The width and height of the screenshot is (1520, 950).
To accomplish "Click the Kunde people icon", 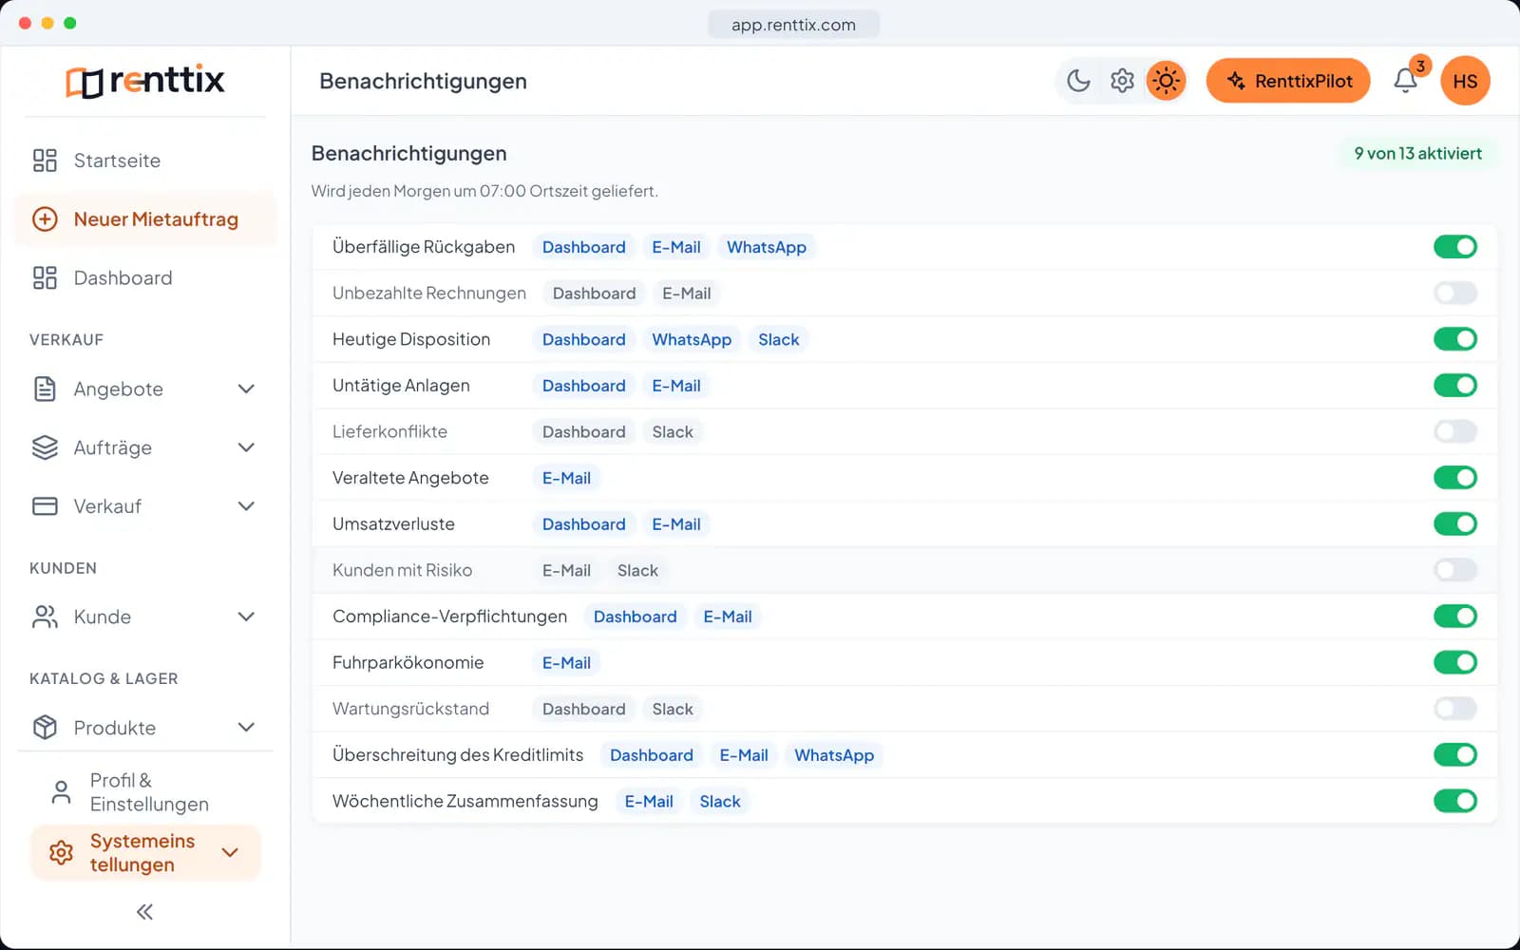I will (x=45, y=617).
